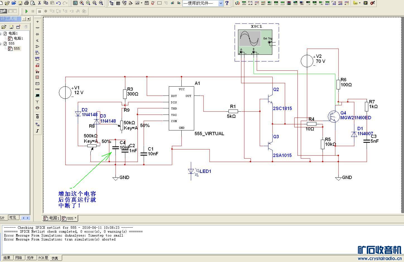The width and height of the screenshot is (404, 262).
Task: Select the Q4 MGW21N60ED transistor
Action: click(333, 116)
